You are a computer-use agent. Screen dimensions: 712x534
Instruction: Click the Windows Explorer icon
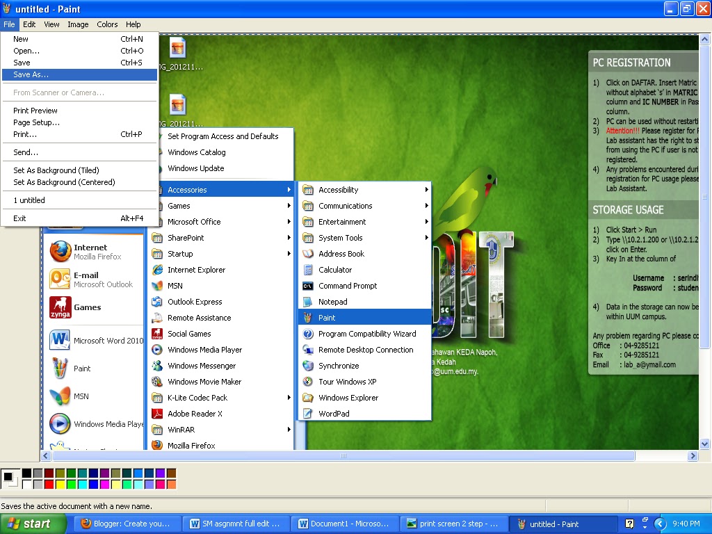(308, 398)
